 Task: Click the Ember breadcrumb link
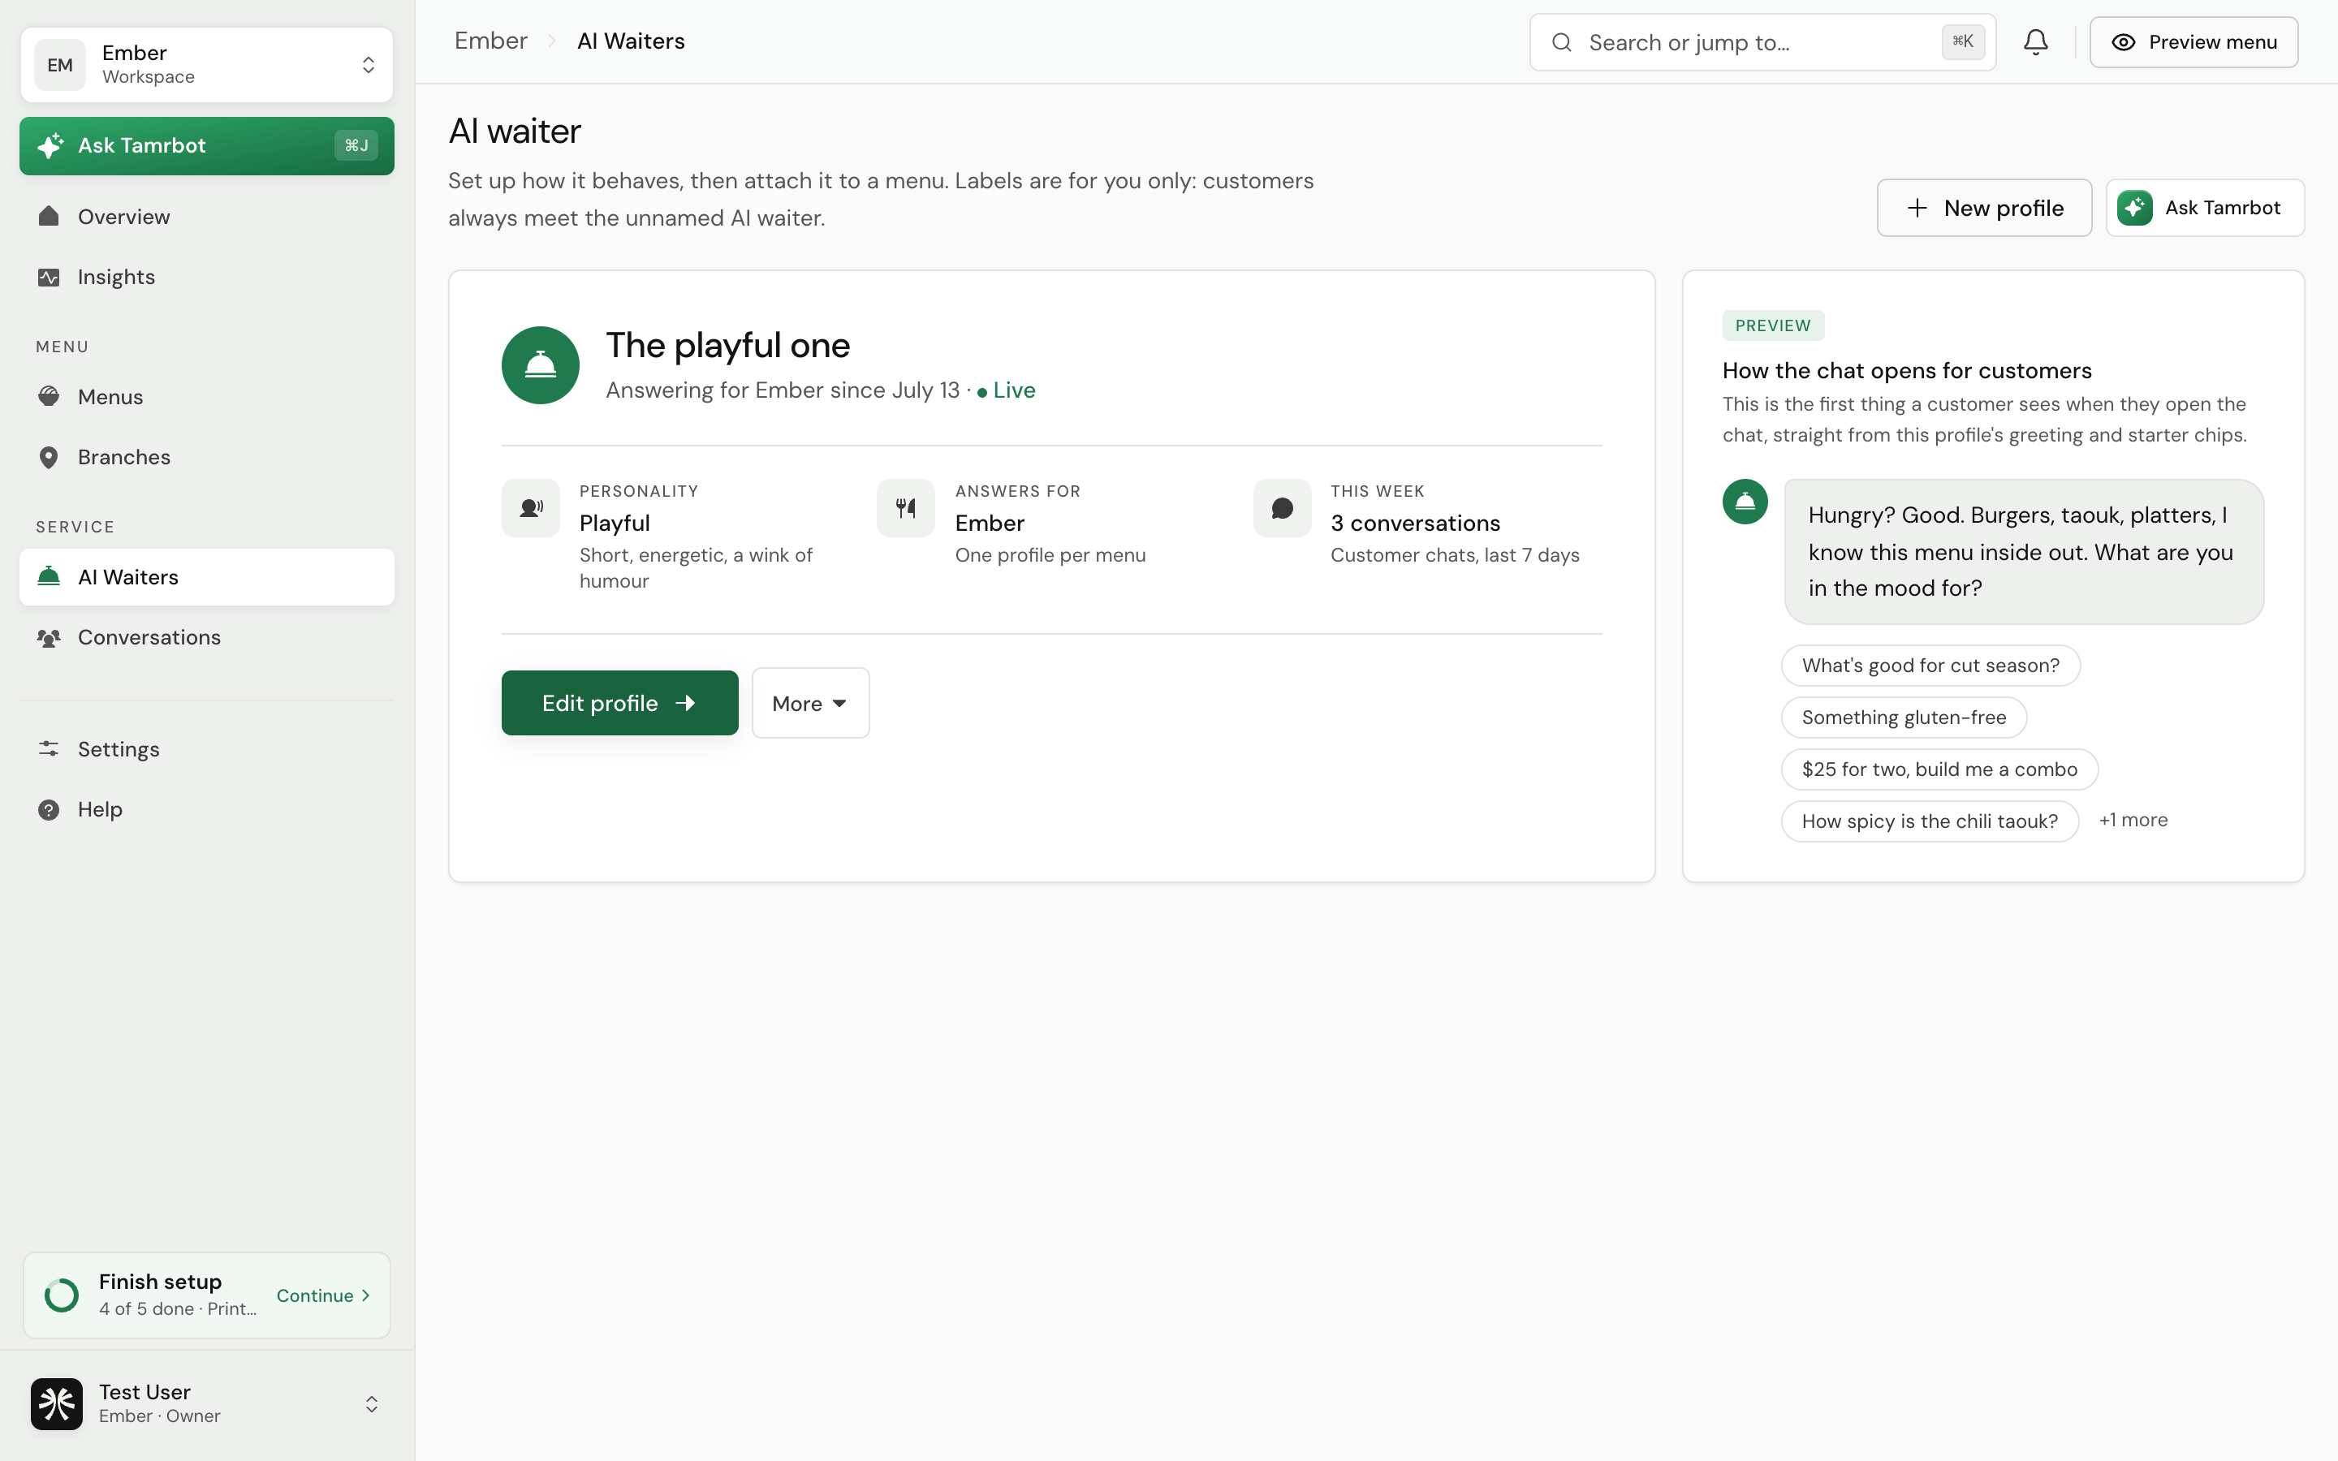pos(491,41)
